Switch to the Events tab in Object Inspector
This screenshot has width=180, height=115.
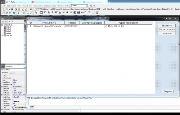pos(12,73)
